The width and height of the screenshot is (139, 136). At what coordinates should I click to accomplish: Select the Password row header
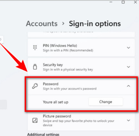[81, 86]
